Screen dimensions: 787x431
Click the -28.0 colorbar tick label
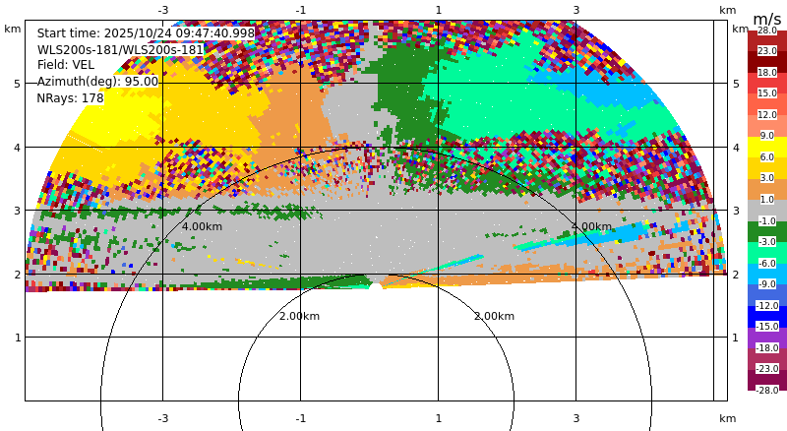[767, 390]
